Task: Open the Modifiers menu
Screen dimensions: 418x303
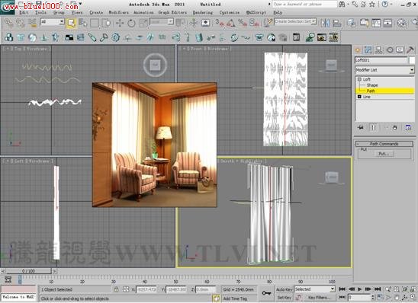Action: coord(119,12)
